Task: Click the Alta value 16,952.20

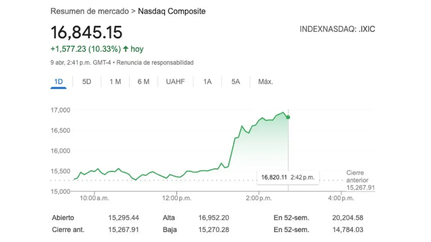Action: coord(214,218)
